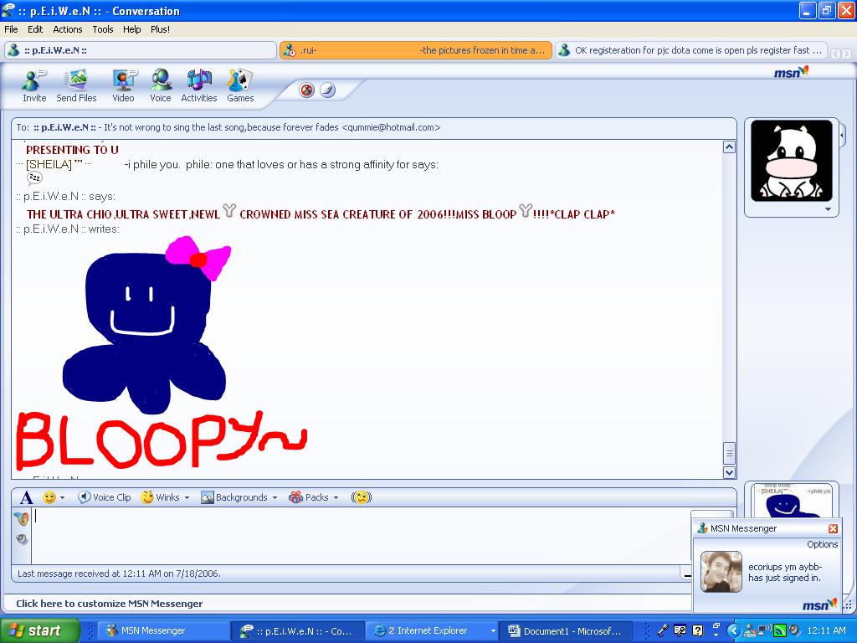Viewport: 857px width, 643px height.
Task: Click the MSN Messenger system tray icon
Action: click(x=750, y=630)
